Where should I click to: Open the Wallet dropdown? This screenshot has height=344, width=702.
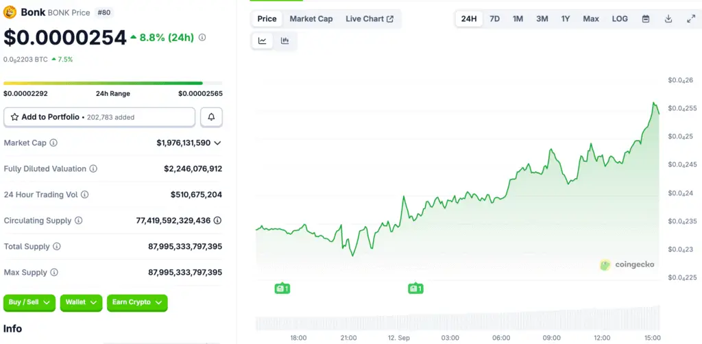[x=81, y=303]
